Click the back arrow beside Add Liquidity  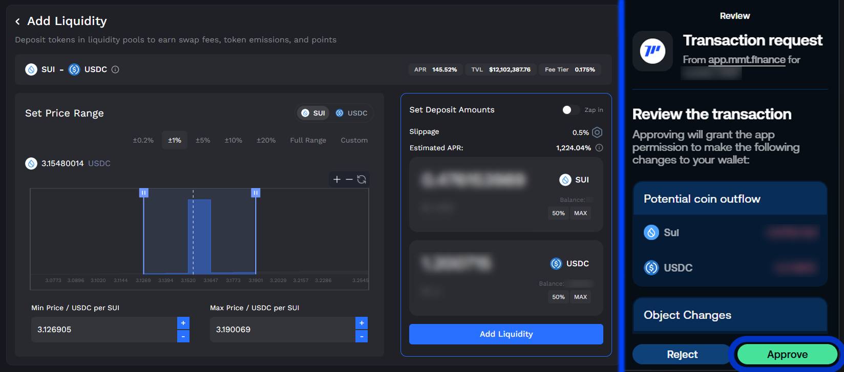coord(17,21)
